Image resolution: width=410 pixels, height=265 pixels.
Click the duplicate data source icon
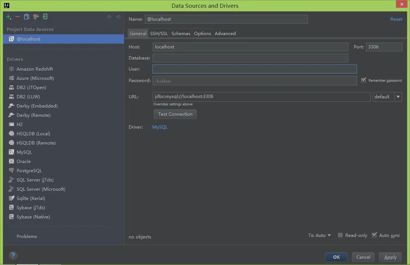(26, 17)
